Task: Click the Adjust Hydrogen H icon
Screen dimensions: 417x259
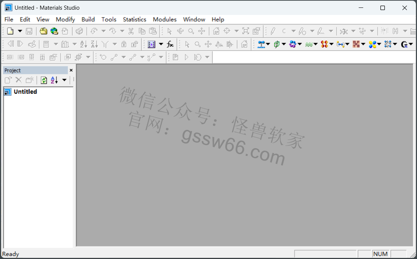Action: pos(395,31)
